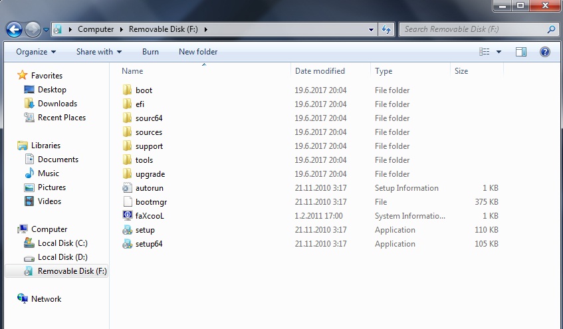Select the autorun setup information file icon
563x329 pixels.
pos(127,188)
